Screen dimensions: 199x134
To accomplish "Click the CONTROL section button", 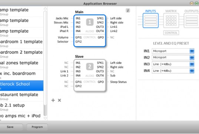I will [171, 33].
